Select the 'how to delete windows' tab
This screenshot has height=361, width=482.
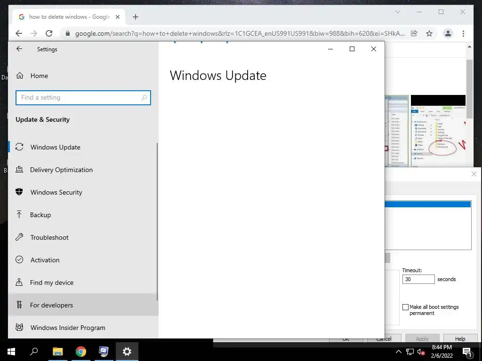[x=69, y=17]
